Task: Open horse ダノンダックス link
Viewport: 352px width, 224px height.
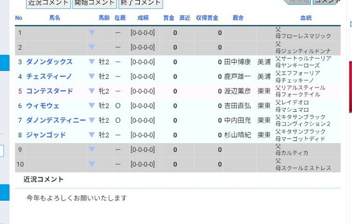Action: click(x=49, y=62)
